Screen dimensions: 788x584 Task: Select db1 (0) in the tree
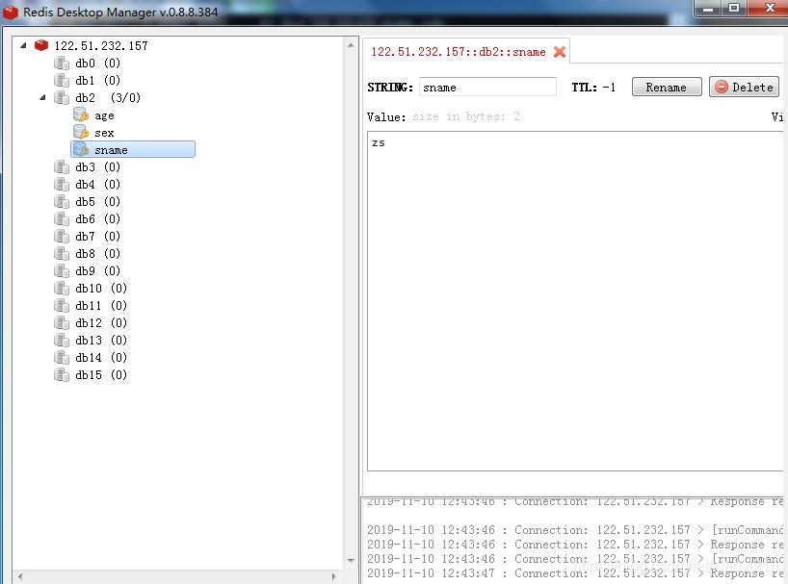pos(97,80)
